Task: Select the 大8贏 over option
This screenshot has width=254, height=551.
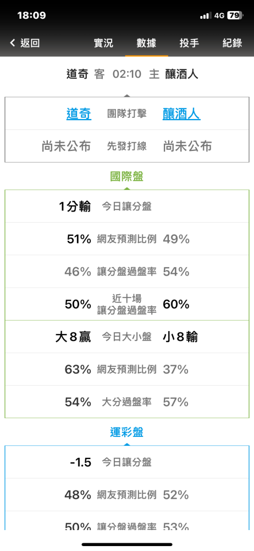Action: (x=73, y=337)
